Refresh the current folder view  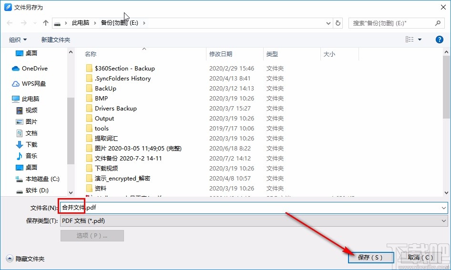(338, 23)
